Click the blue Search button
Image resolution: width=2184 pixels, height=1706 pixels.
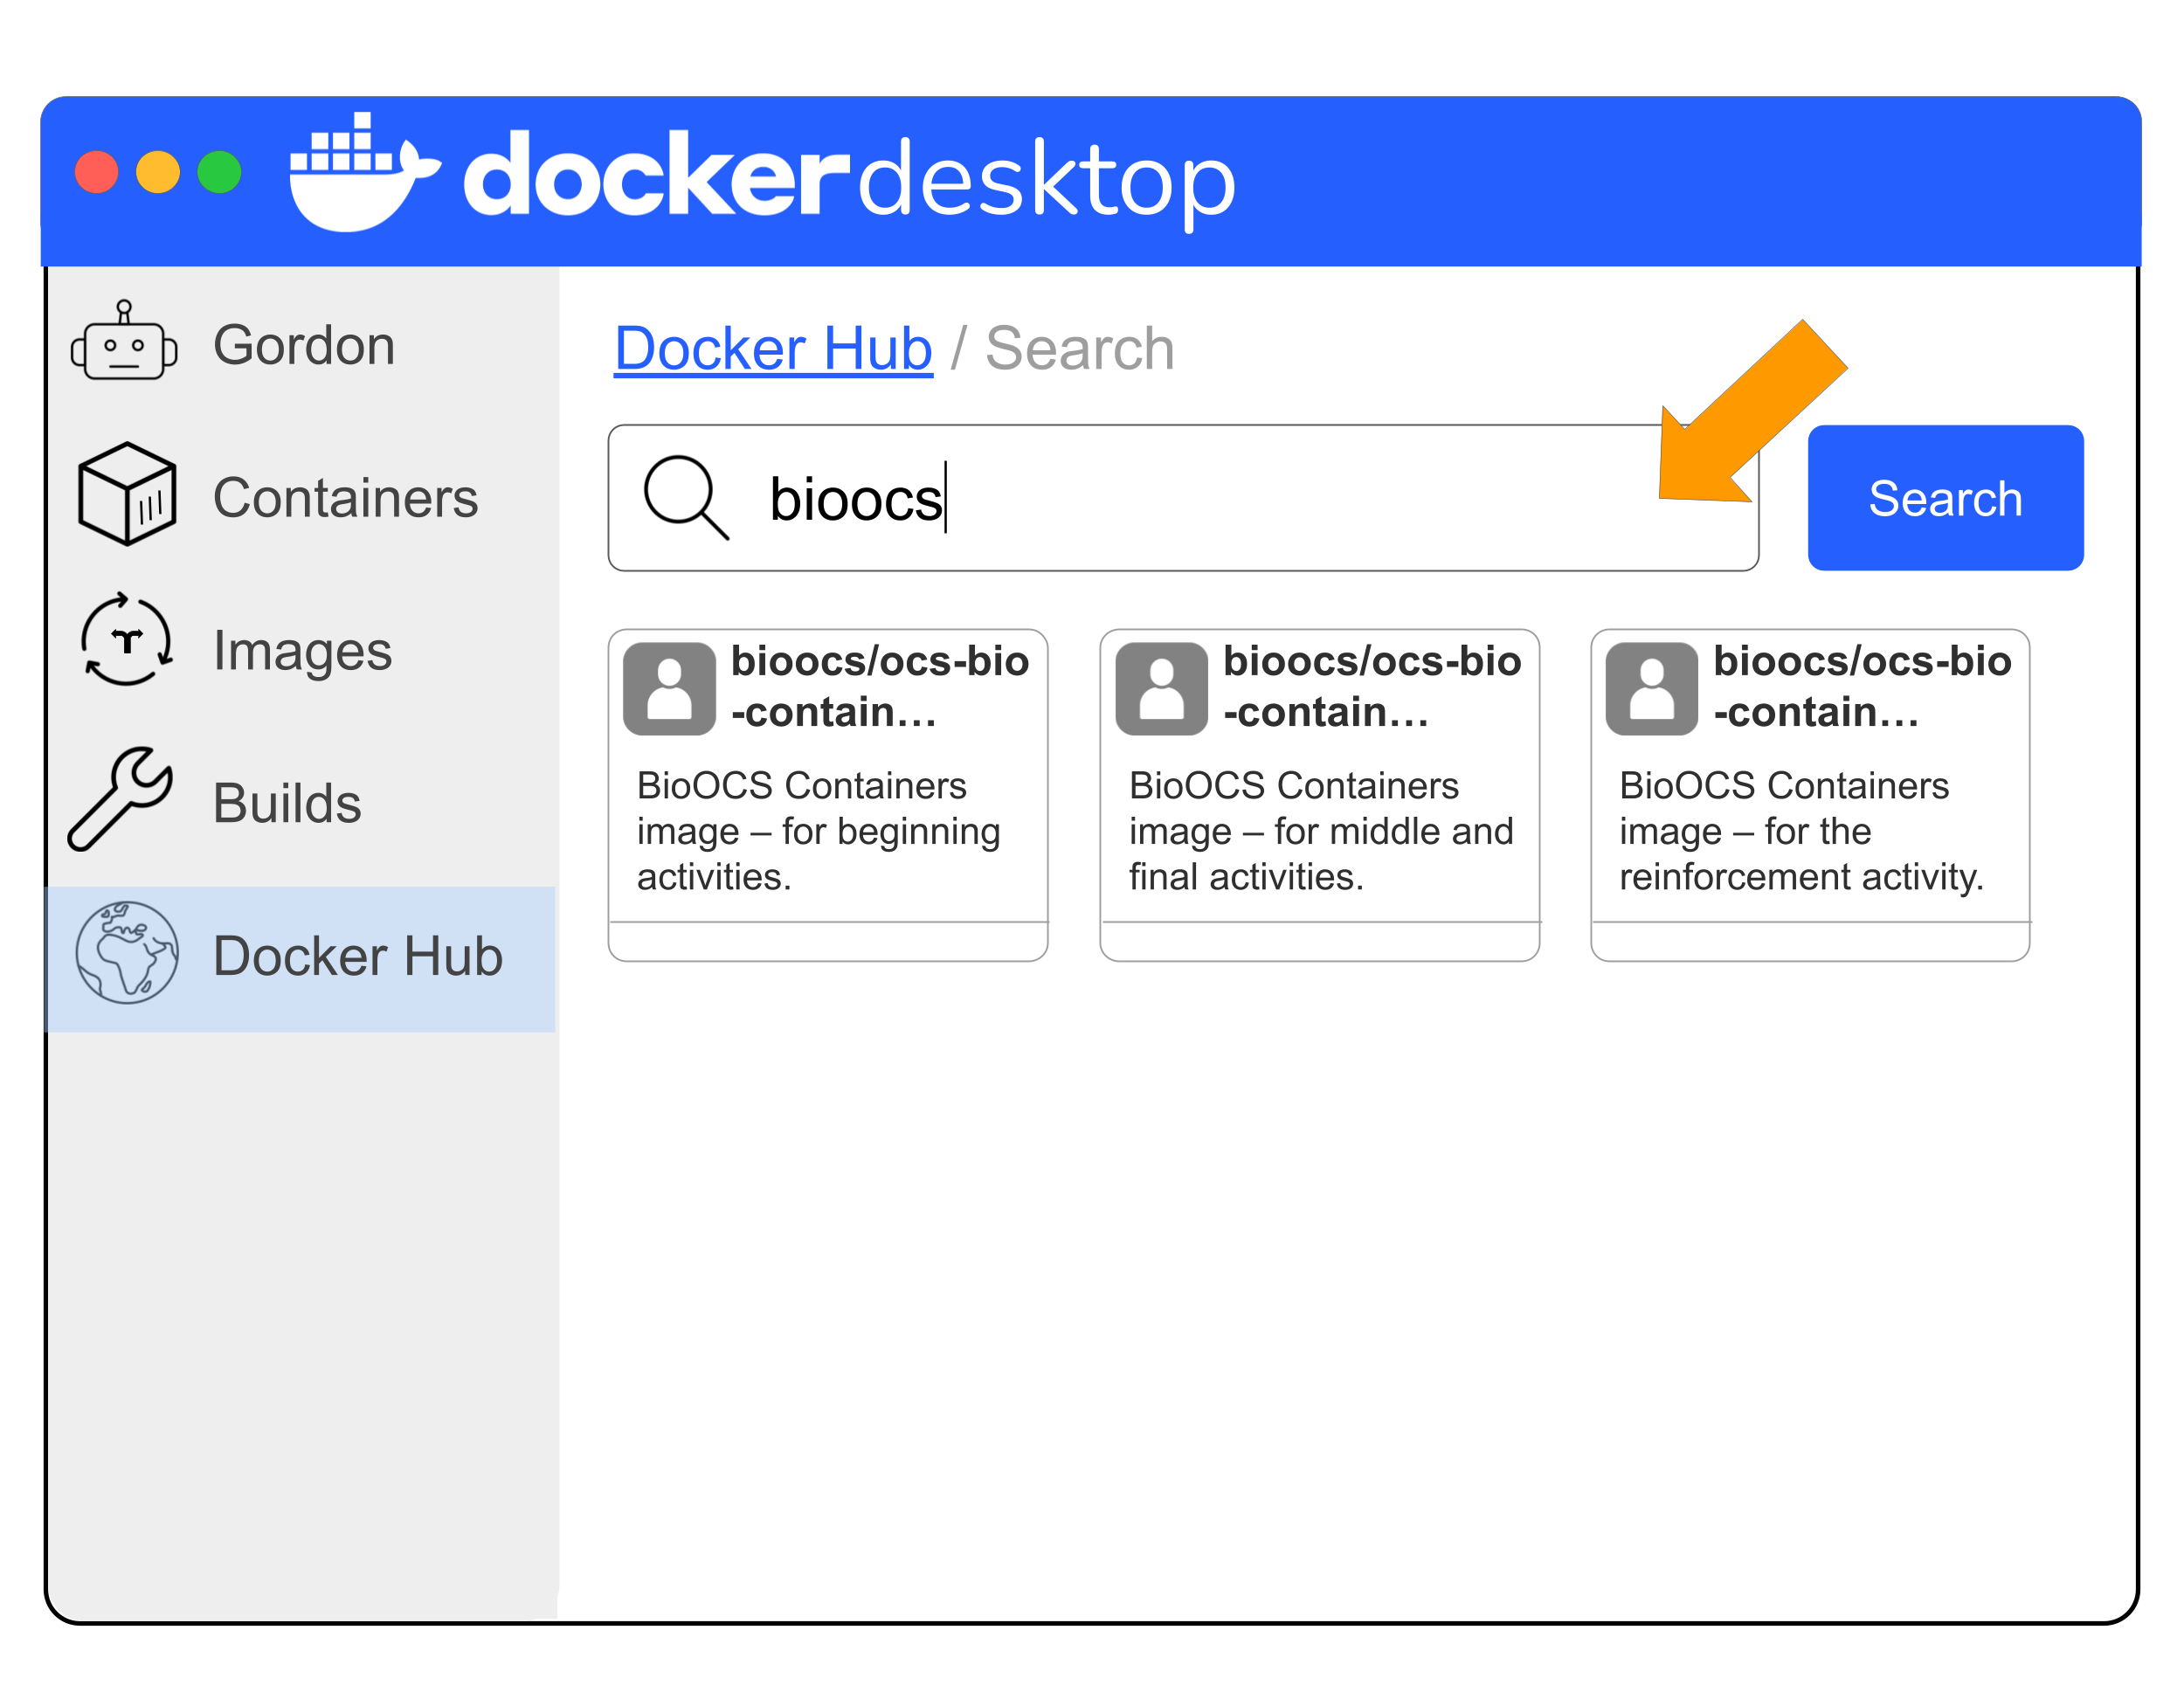pyautogui.click(x=1945, y=498)
